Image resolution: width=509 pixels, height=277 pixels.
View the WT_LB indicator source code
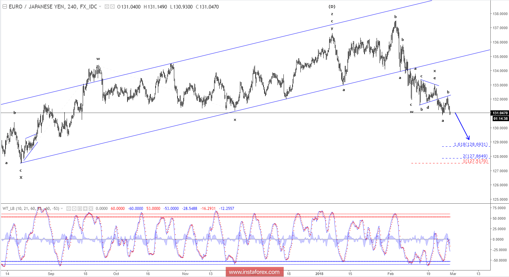80,208
